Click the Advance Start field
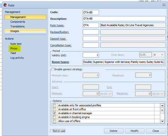 click(x=91, y=87)
